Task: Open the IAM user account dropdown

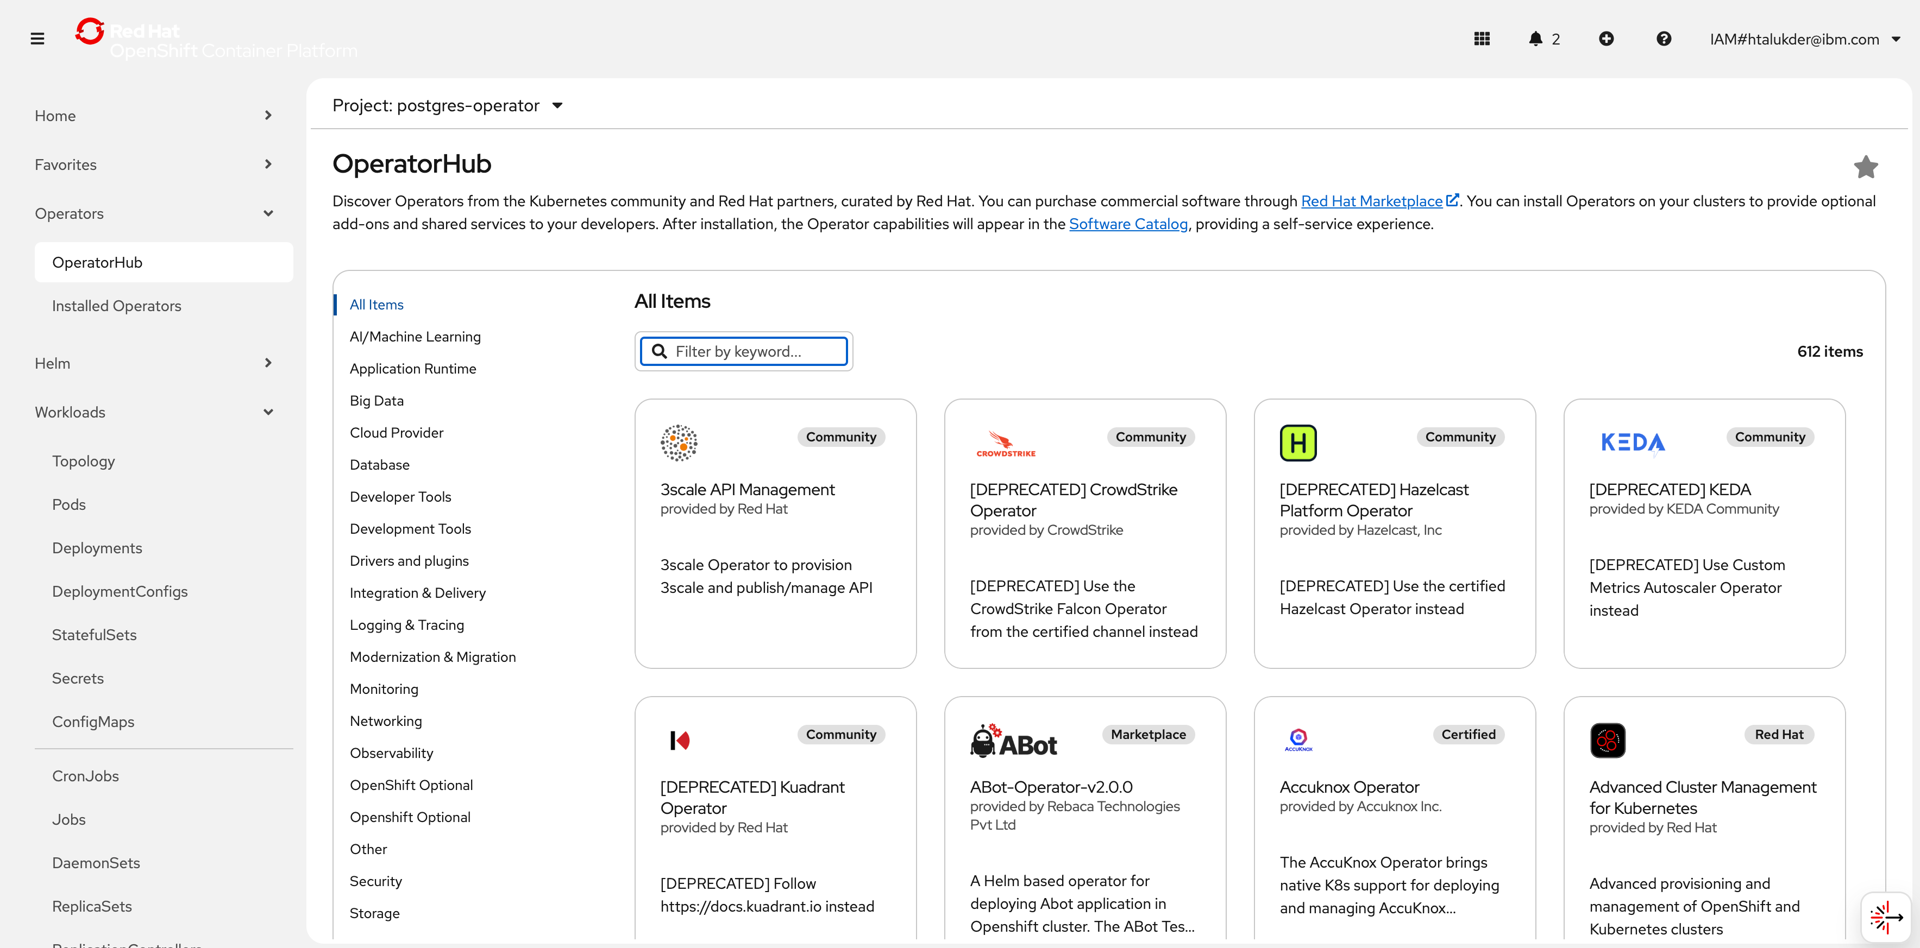Action: point(1804,40)
